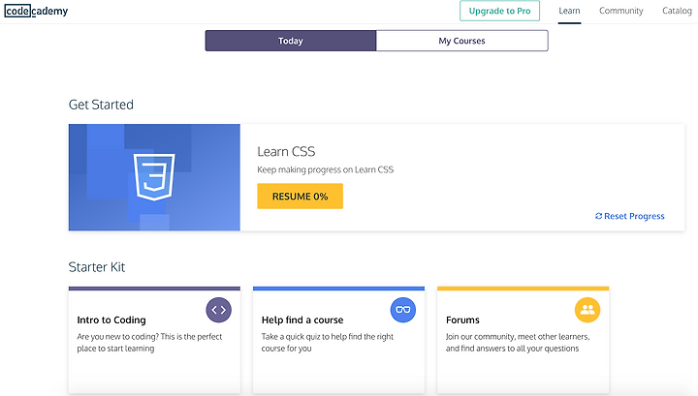Viewport: 698px width, 396px height.
Task: Open the Forums card title
Action: tap(462, 320)
